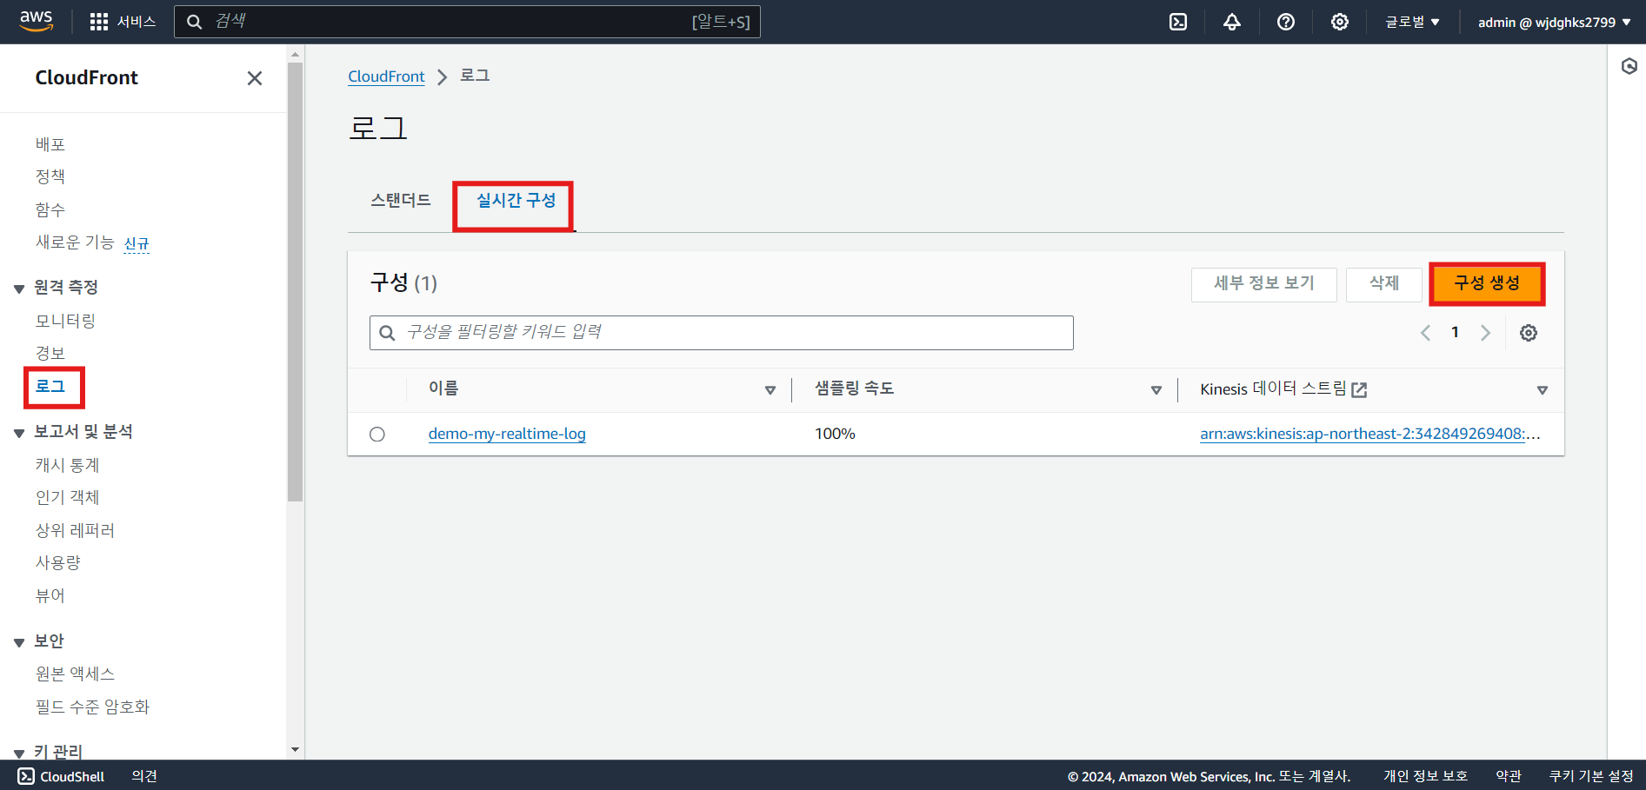The image size is (1646, 790).
Task: Open 개인 정보 보호 footer link
Action: pos(1426,776)
